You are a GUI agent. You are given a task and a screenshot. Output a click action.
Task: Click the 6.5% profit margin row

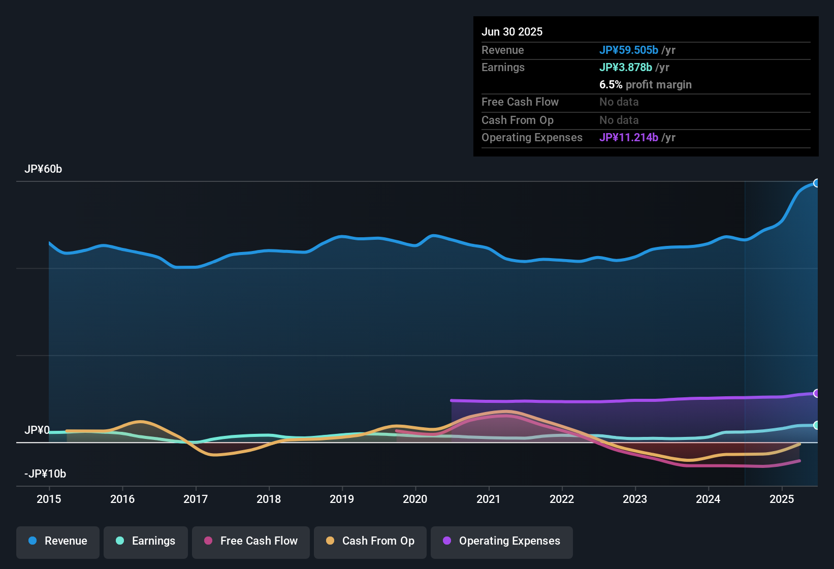click(646, 85)
